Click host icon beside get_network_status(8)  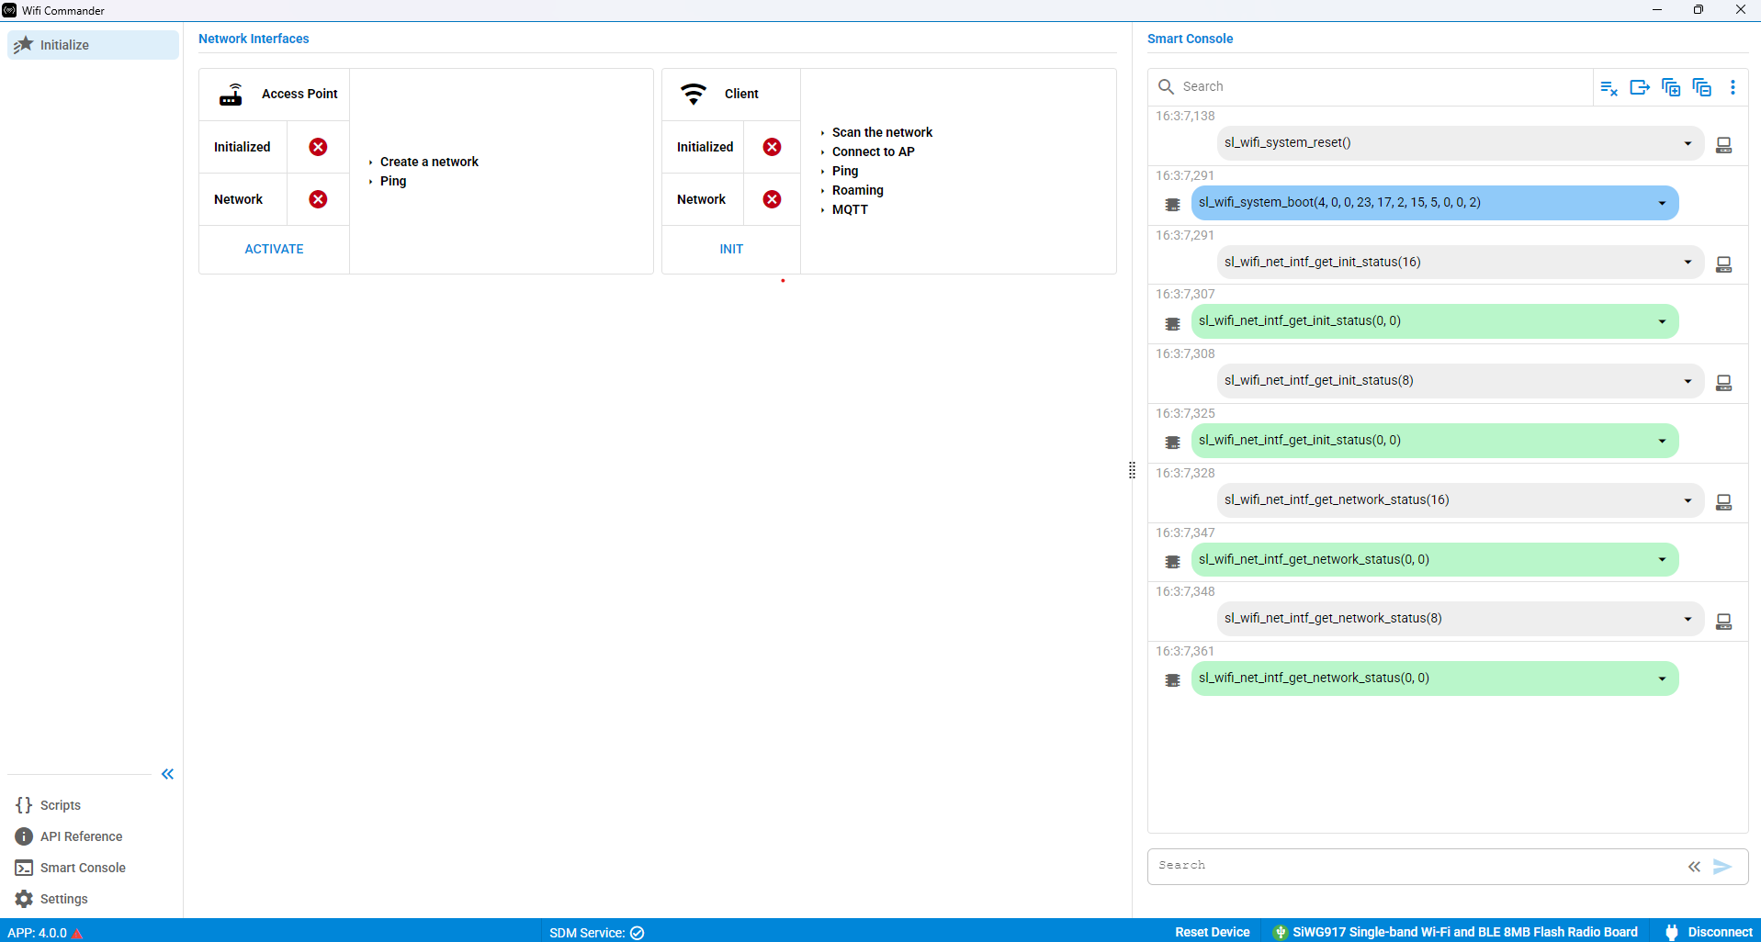(x=1724, y=622)
